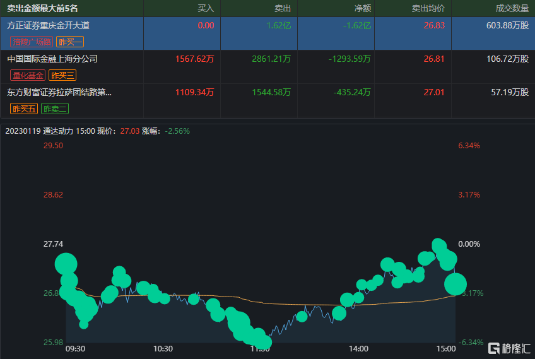This screenshot has width=535, height=359.
Task: Click the 卖出 column header
Action: tap(283, 9)
